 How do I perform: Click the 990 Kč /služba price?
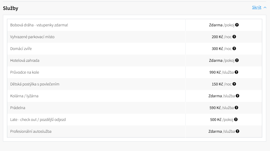pos(222,72)
